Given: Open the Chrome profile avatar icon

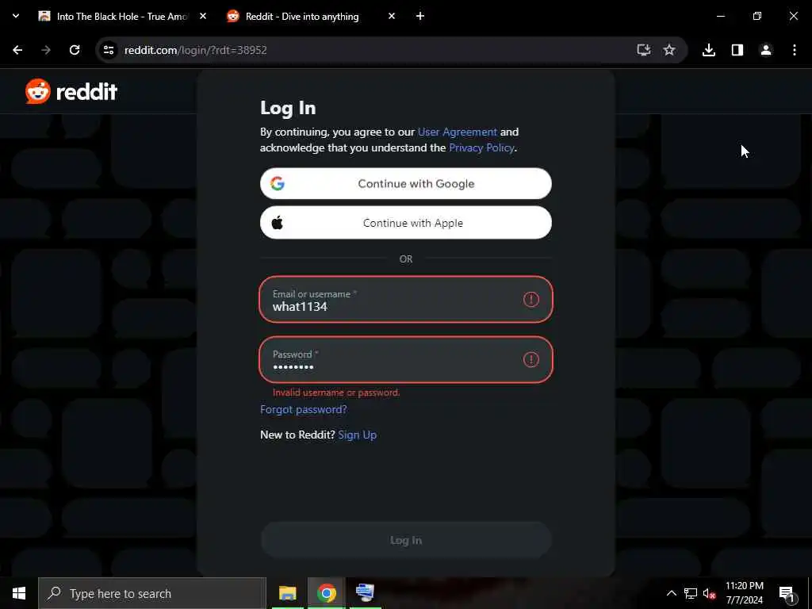Looking at the screenshot, I should coord(765,50).
